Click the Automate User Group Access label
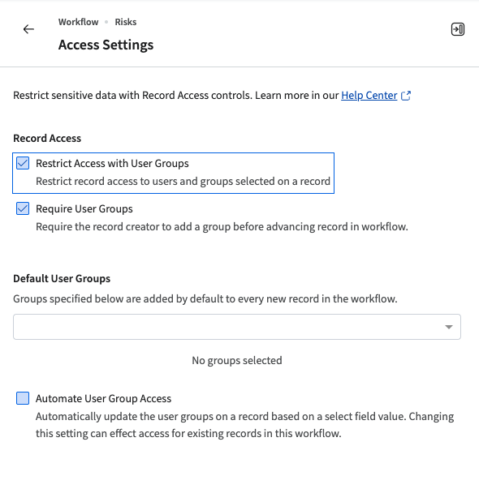This screenshot has height=489, width=479. (x=103, y=398)
